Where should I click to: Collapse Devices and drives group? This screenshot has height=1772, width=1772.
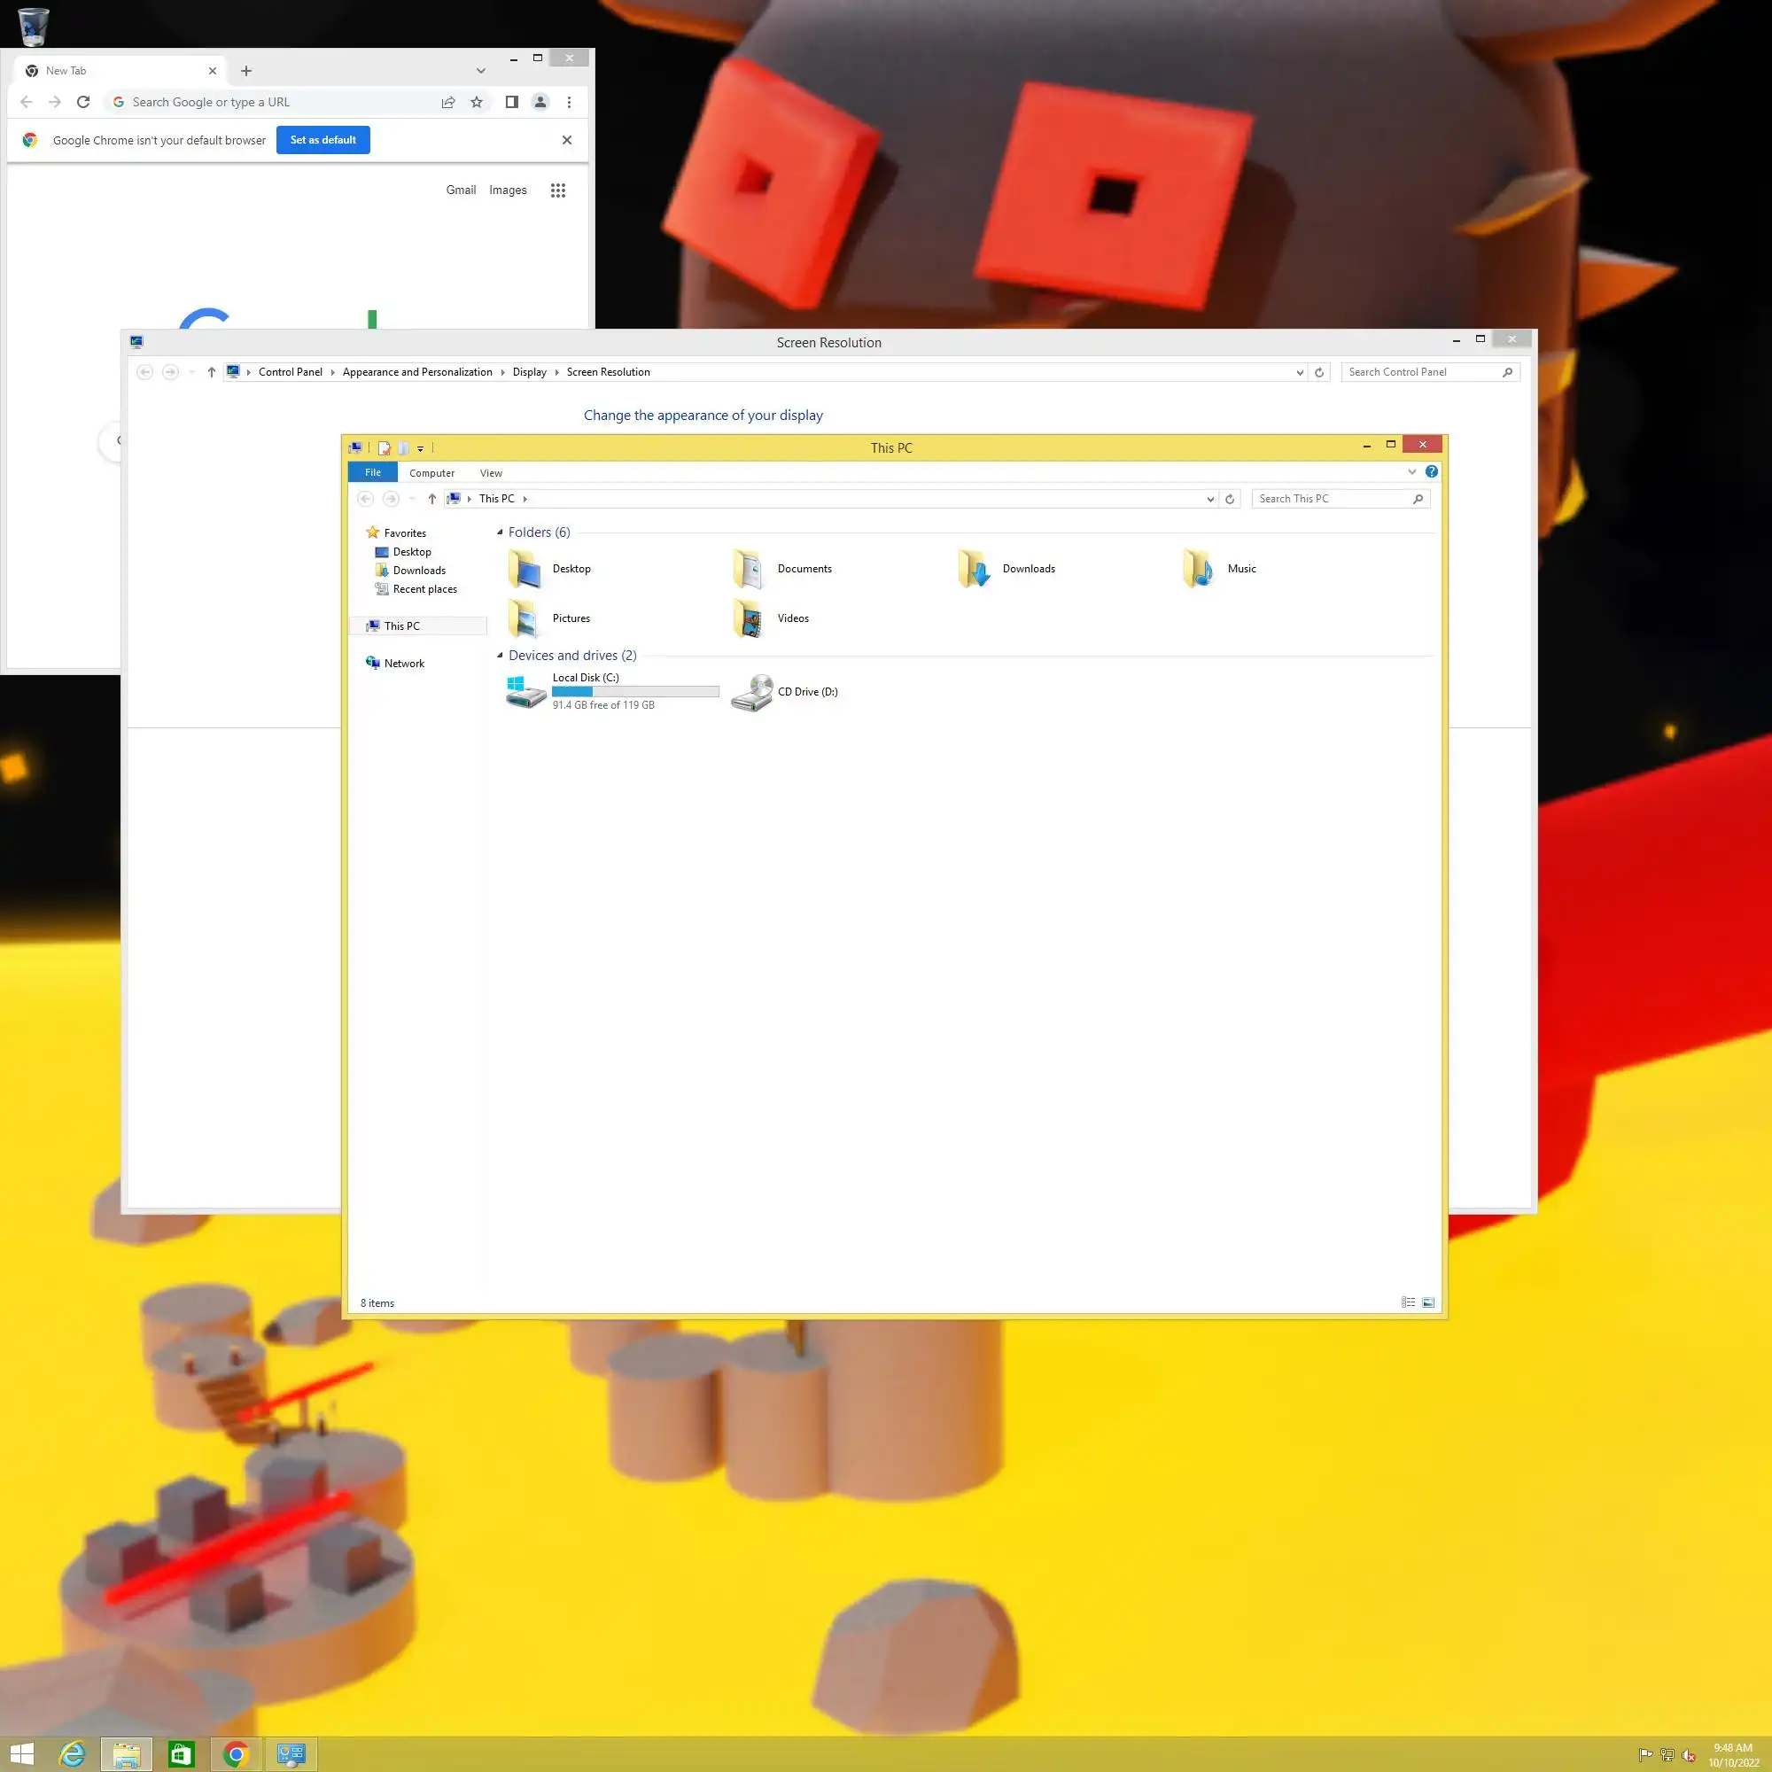pos(500,655)
